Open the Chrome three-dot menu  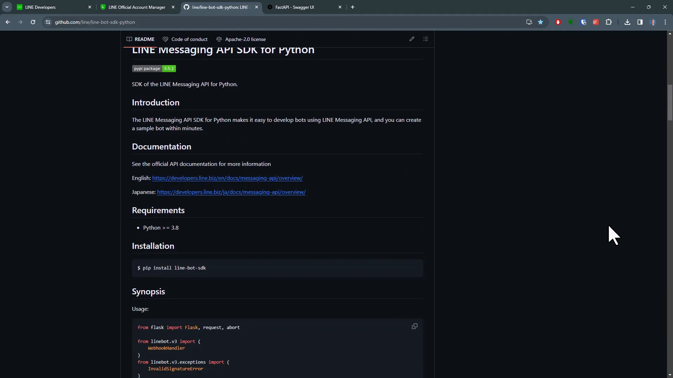point(665,22)
